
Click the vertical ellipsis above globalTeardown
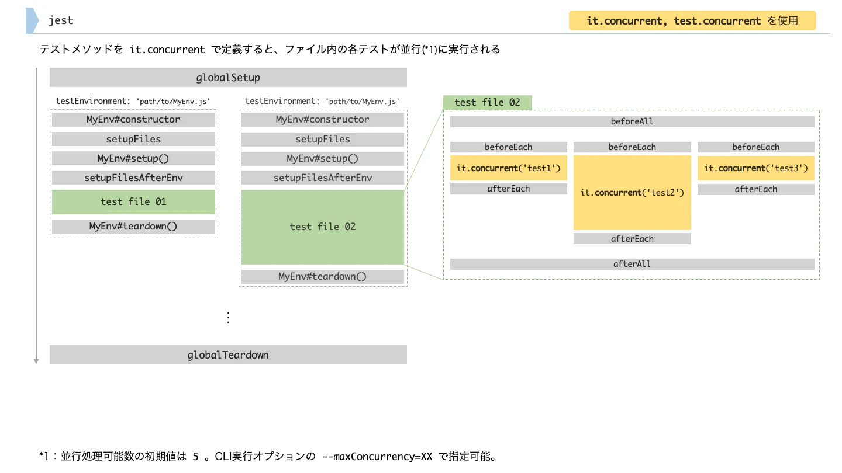[229, 317]
